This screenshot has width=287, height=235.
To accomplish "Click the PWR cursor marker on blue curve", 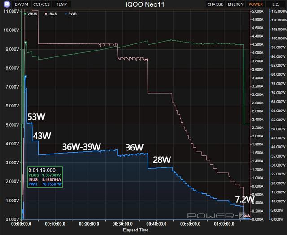I will (x=26, y=77).
